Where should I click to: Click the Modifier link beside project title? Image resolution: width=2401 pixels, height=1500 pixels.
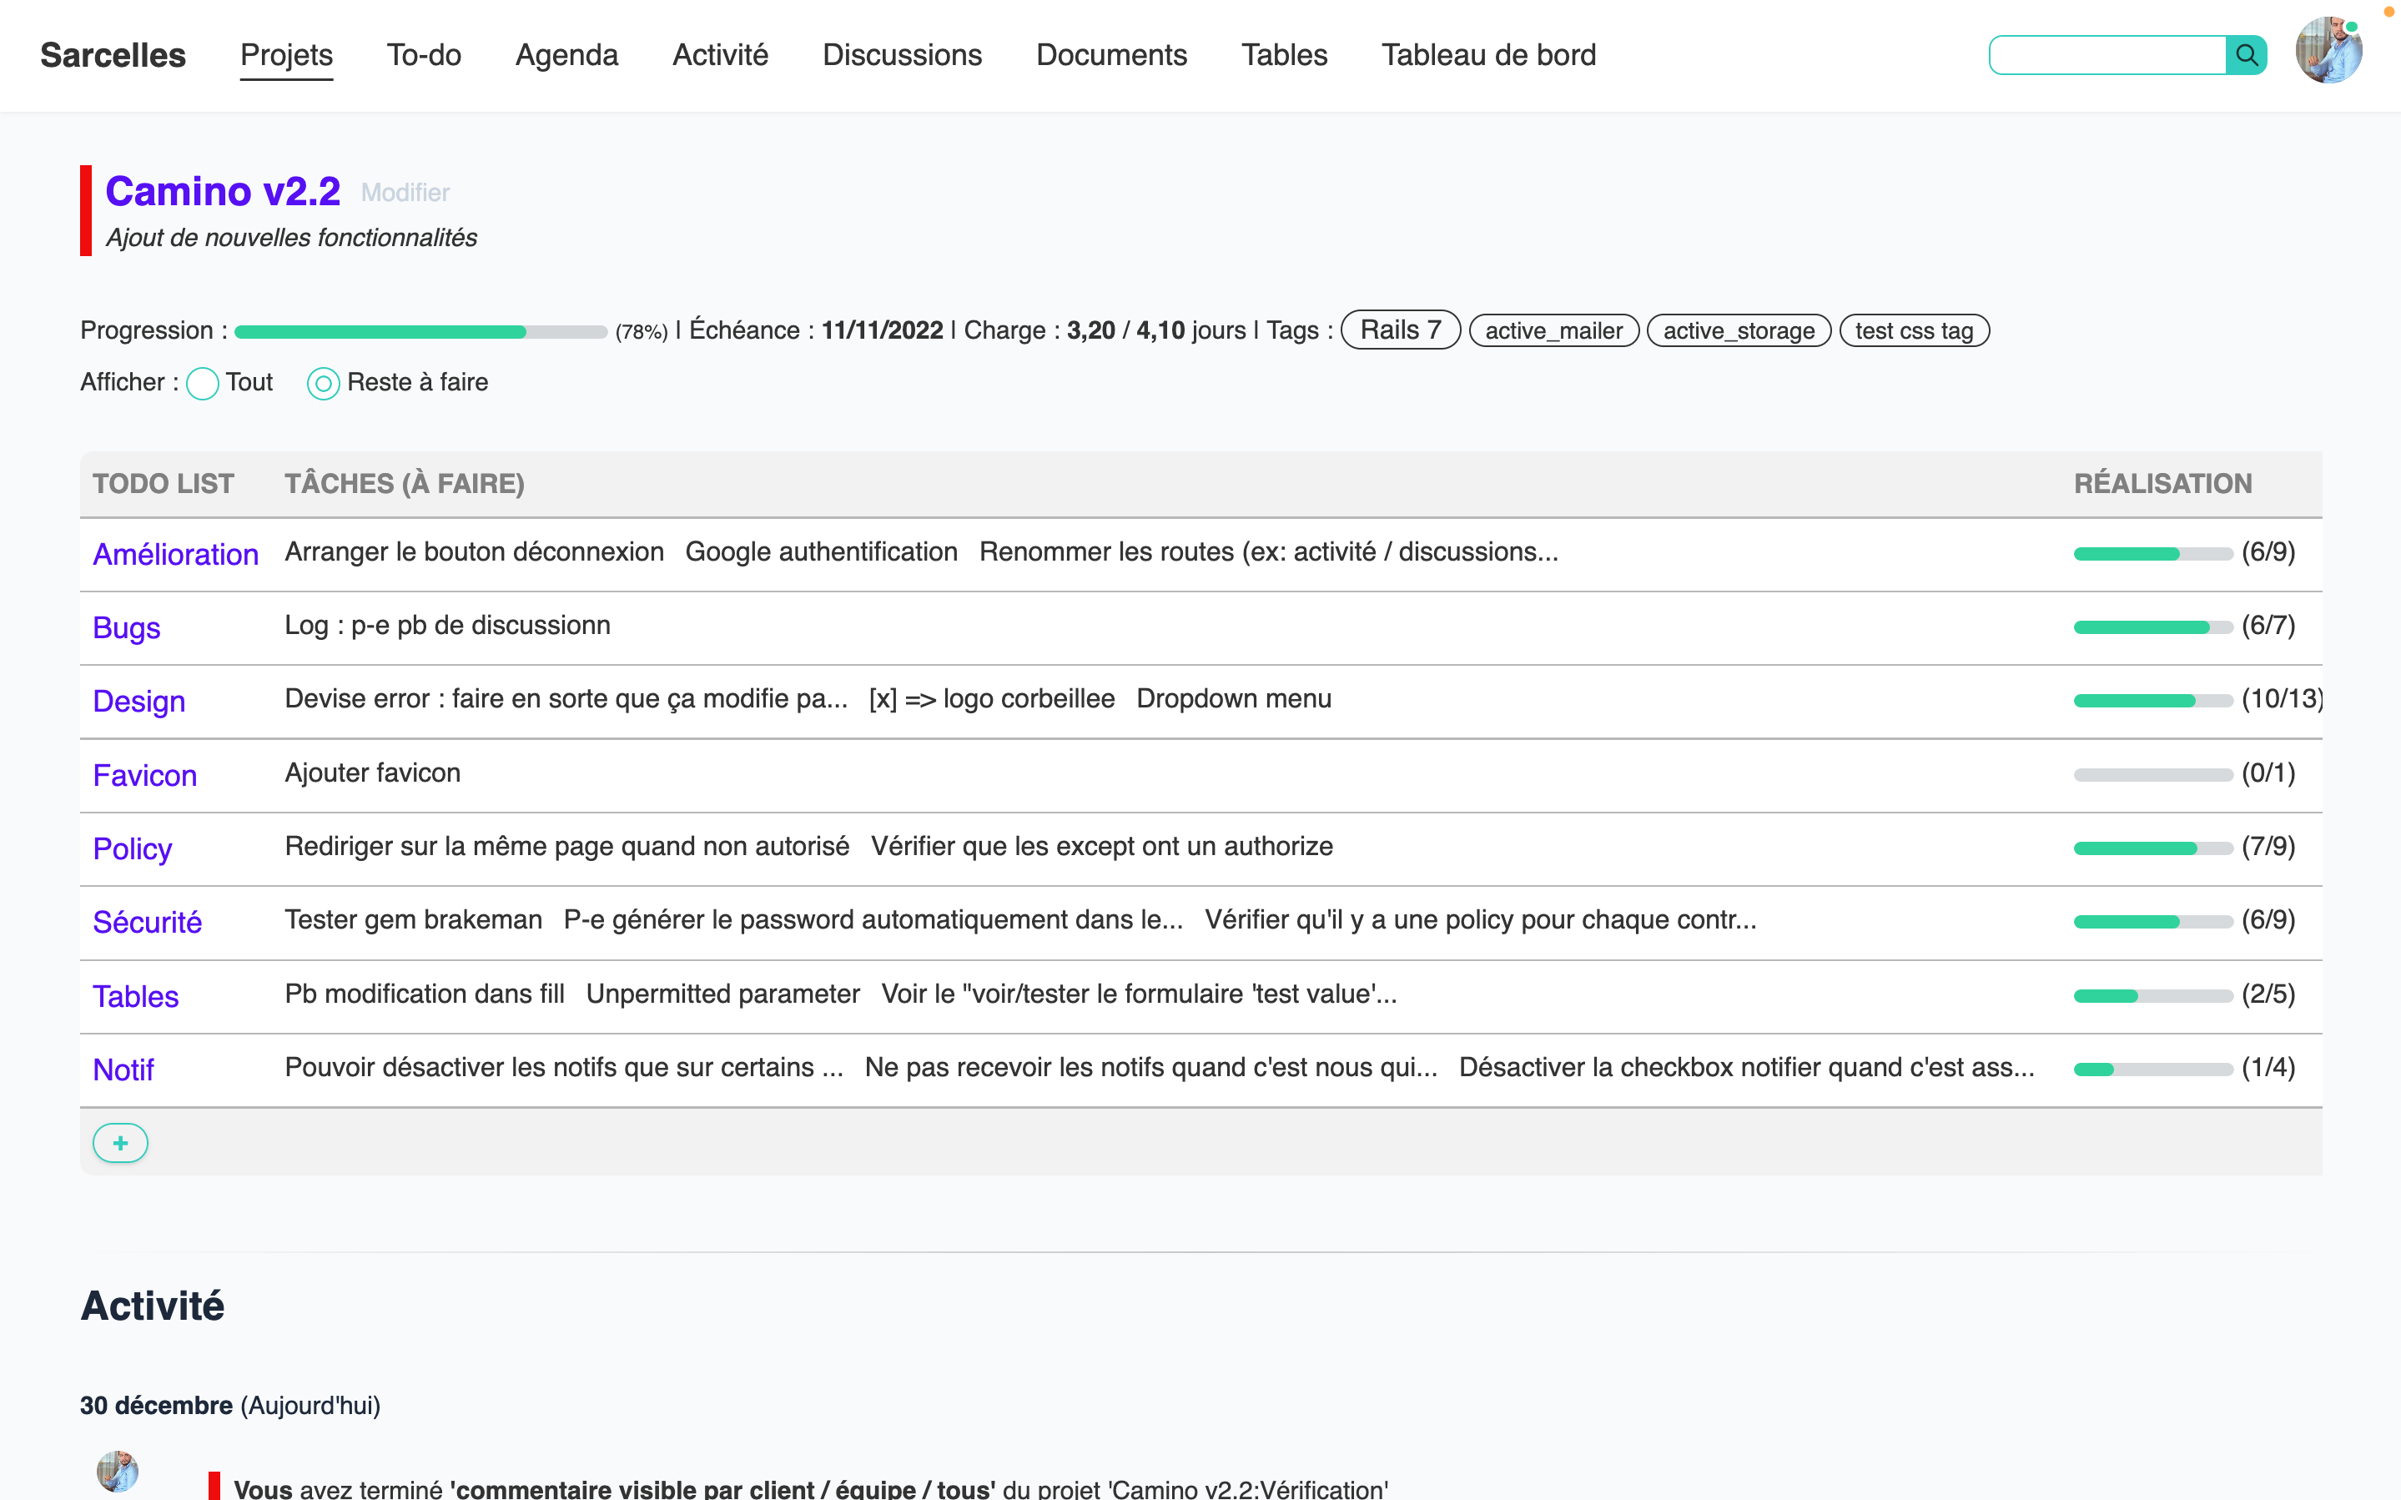405,193
